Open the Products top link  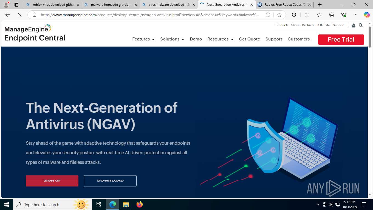tap(282, 25)
